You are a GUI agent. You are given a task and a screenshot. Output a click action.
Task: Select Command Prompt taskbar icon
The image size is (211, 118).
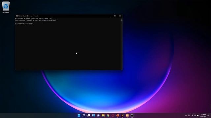pyautogui.click(x=132, y=115)
